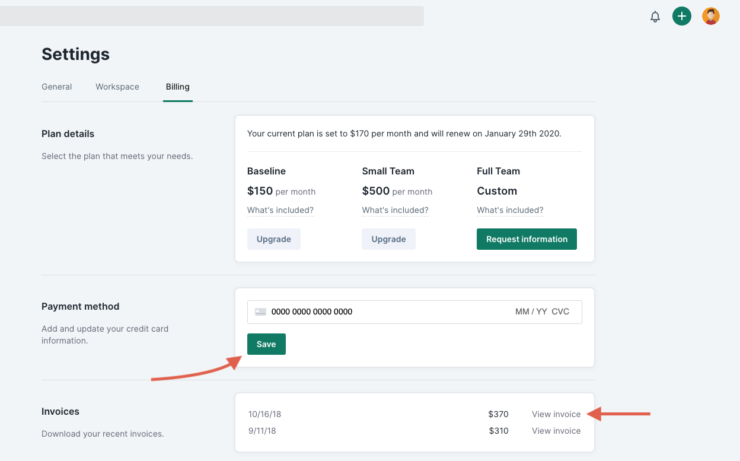Switch to the General tab
This screenshot has height=461, width=740.
coord(57,87)
